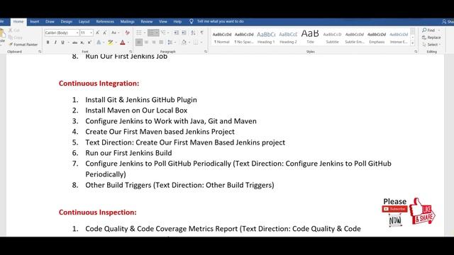The width and height of the screenshot is (454, 255).
Task: Open the font size dropdown showing 11
Action: pos(91,33)
